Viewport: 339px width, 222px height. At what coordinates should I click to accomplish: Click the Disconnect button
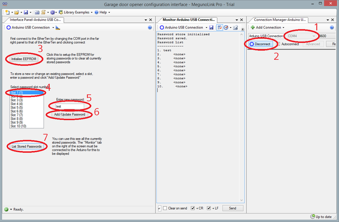click(x=260, y=44)
